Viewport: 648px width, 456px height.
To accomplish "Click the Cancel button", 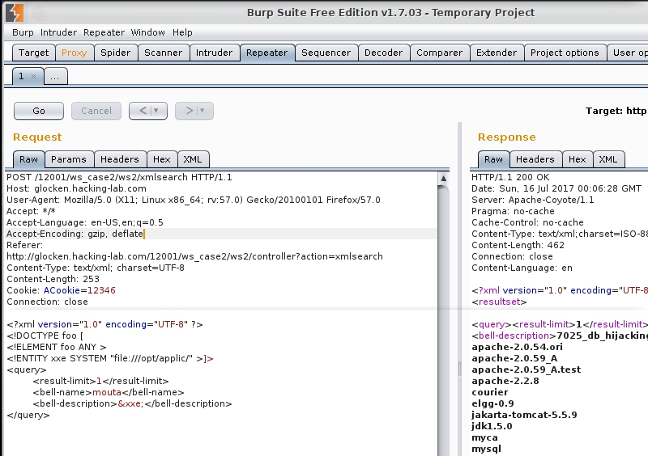I will [x=96, y=111].
